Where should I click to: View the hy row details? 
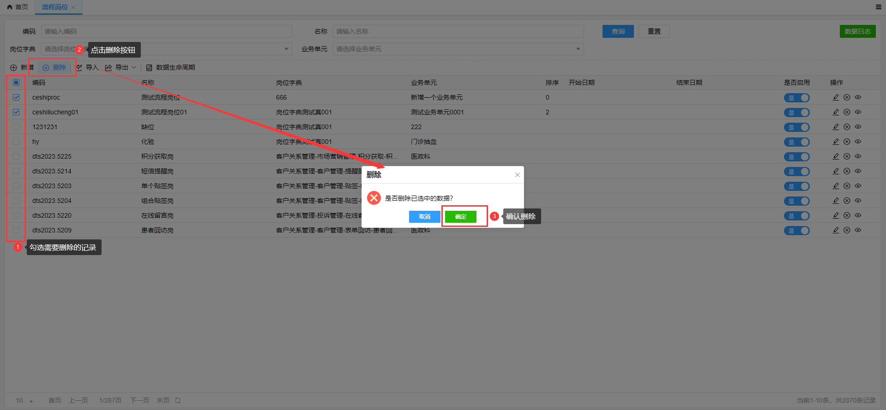[x=858, y=142]
